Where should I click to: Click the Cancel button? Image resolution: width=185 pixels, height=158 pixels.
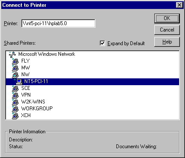(x=167, y=30)
